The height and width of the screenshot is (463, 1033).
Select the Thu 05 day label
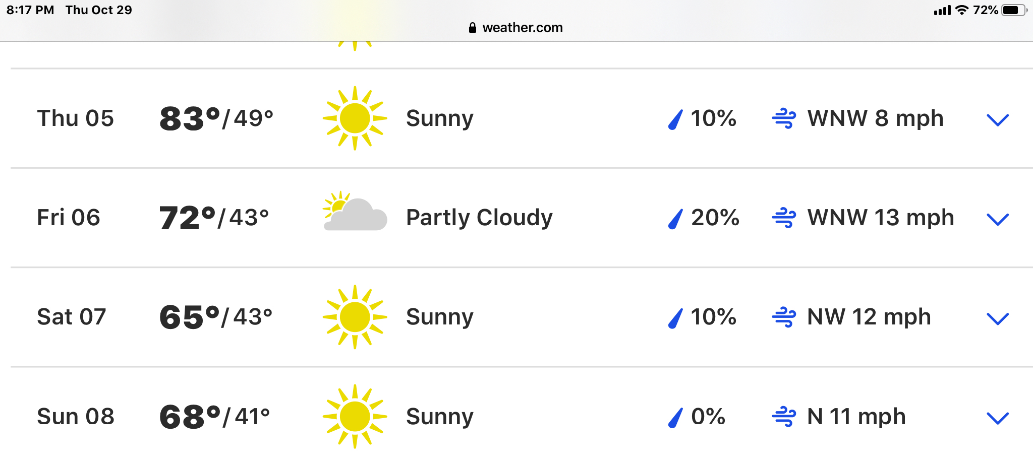76,118
